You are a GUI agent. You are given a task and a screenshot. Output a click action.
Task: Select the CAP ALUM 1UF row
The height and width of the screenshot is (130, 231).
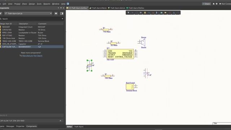[32, 47]
